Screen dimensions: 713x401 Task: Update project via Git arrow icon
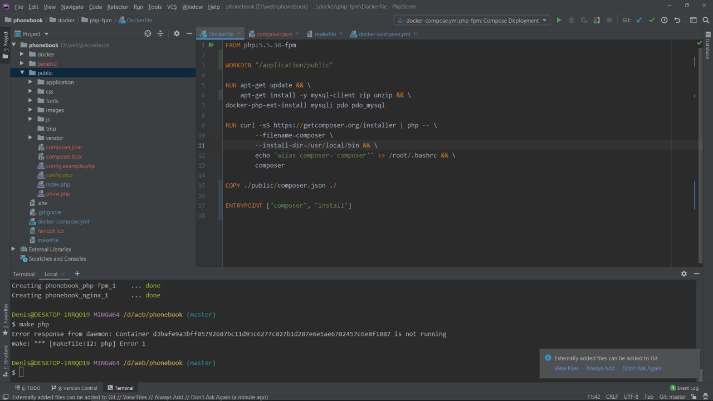[639, 20]
